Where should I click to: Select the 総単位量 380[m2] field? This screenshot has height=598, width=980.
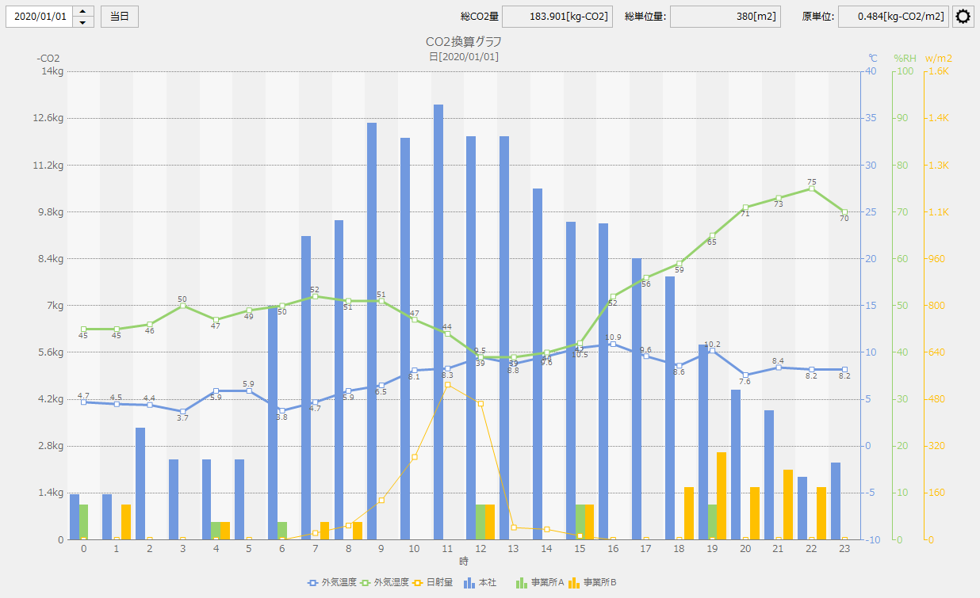click(725, 17)
